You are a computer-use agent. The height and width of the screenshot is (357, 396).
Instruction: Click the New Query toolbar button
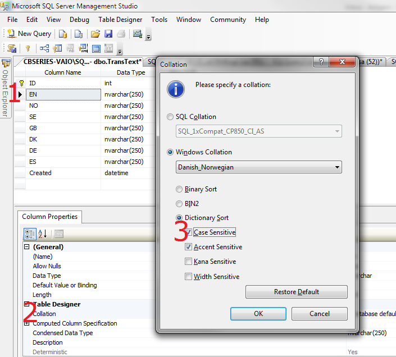click(29, 34)
